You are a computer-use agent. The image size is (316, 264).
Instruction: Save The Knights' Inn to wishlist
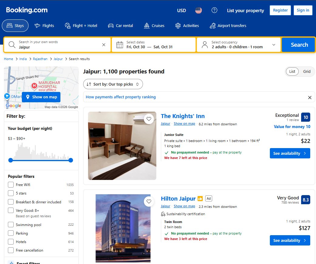click(149, 119)
